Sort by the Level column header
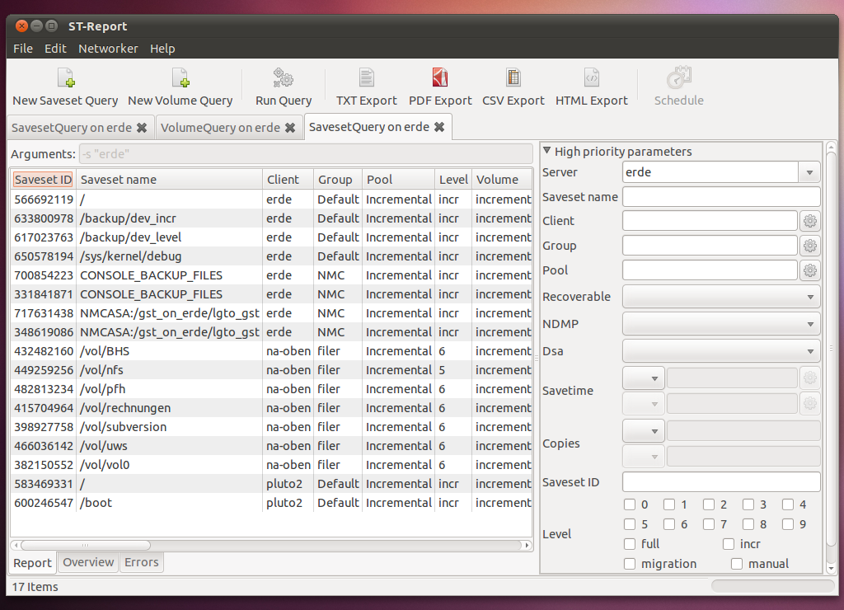The width and height of the screenshot is (844, 610). pyautogui.click(x=453, y=179)
